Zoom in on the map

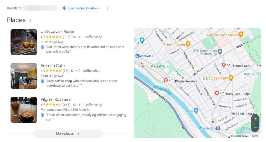(255, 118)
